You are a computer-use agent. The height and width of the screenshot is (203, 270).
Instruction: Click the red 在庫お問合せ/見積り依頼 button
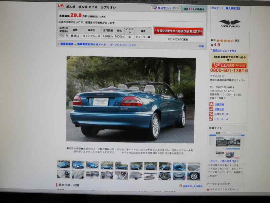pyautogui.click(x=179, y=31)
